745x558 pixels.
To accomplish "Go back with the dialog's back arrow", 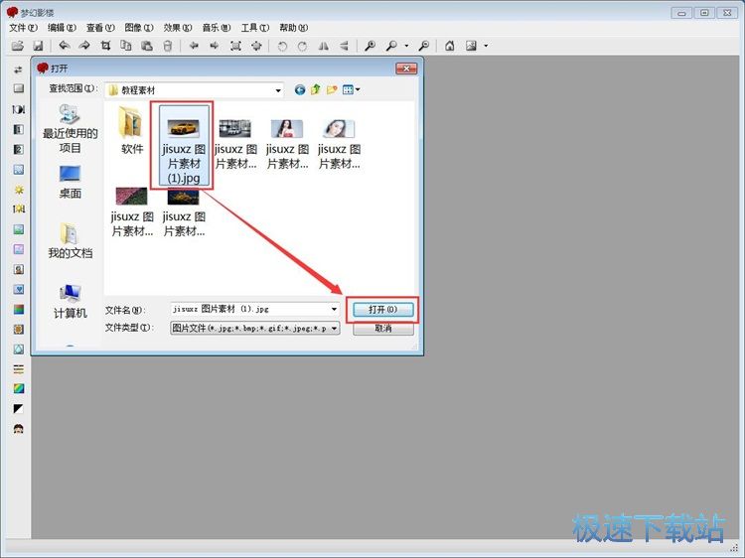I will point(299,89).
